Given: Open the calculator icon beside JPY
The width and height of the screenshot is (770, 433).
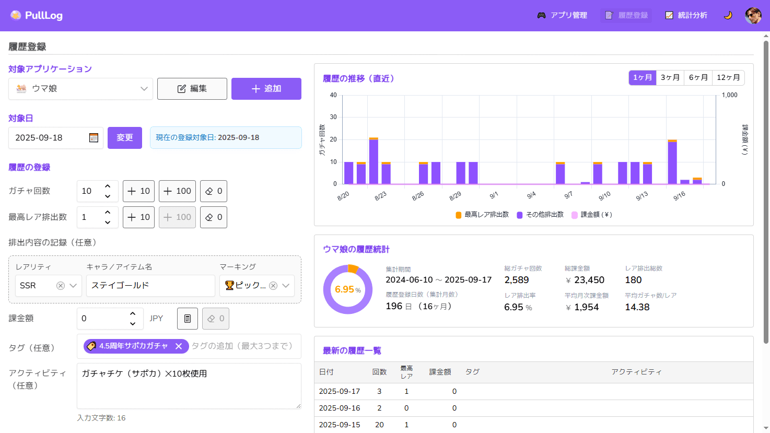Looking at the screenshot, I should (188, 319).
